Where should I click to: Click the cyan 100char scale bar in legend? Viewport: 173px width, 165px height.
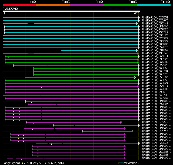(x=121, y=163)
